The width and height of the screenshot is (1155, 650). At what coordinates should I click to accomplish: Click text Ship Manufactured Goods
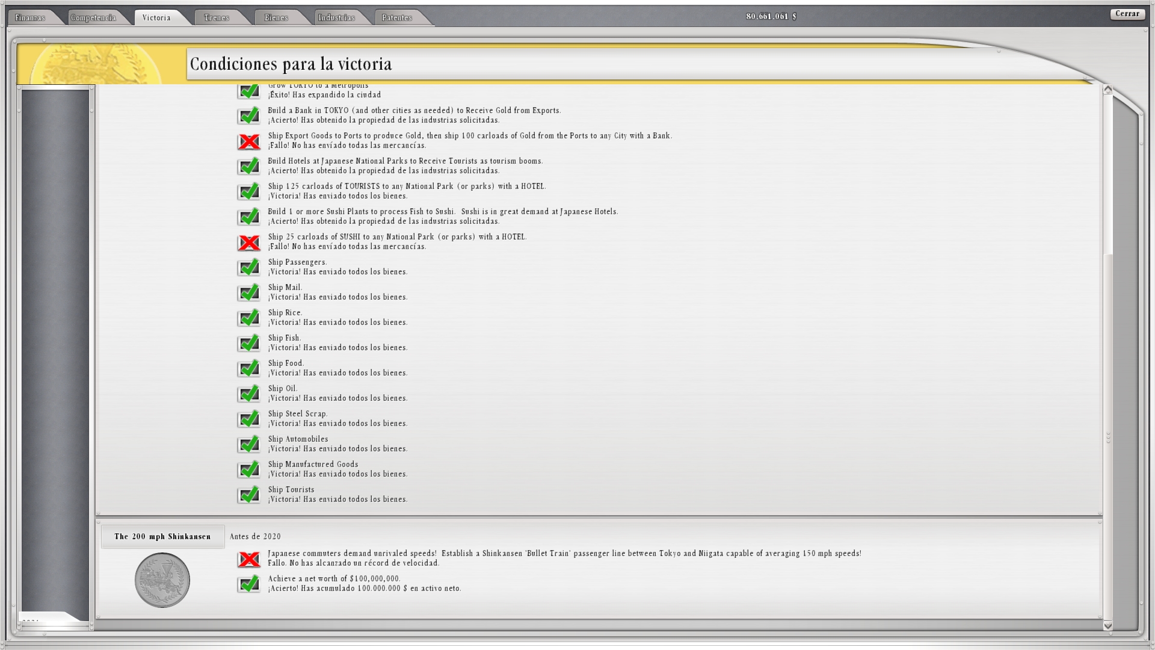[313, 464]
